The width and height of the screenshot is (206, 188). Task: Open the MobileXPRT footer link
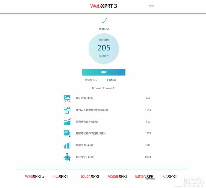117,176
